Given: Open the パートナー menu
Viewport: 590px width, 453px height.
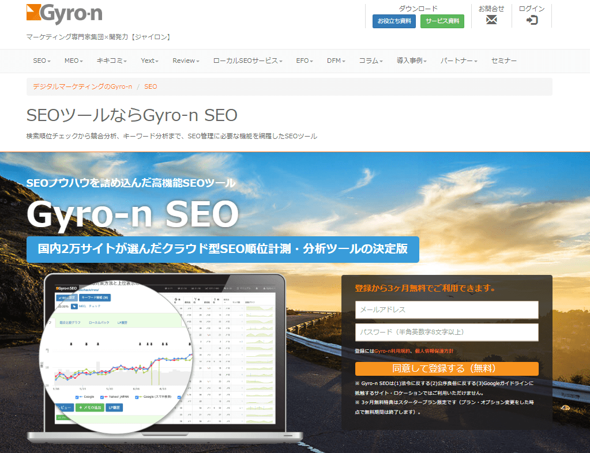Looking at the screenshot, I should click(x=459, y=61).
